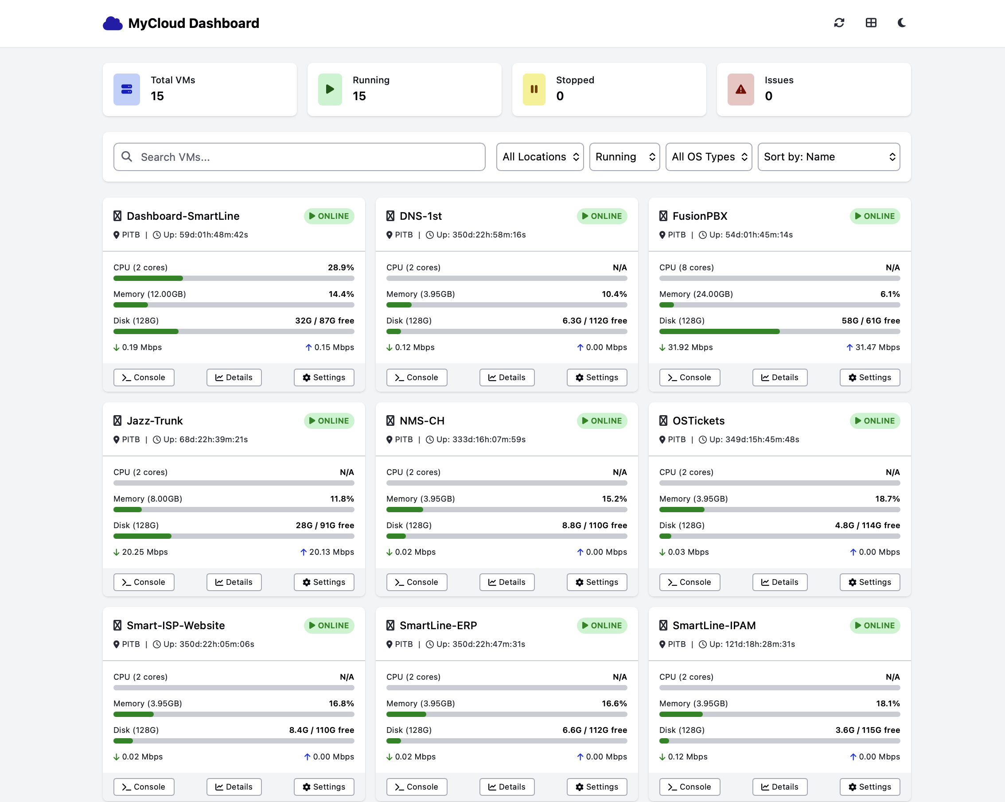Click uptime text 350d:22h:58m:16s on DNS-1st
Screen dimensions: 1005x802
(x=489, y=234)
